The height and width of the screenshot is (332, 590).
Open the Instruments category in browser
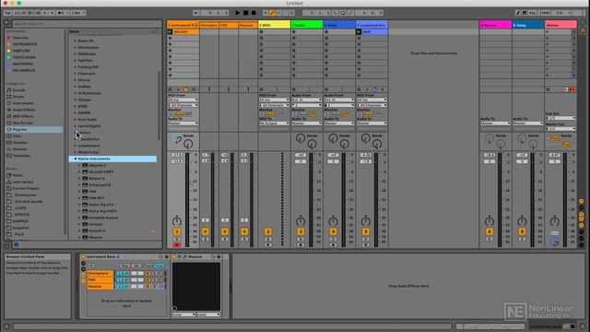(23, 103)
